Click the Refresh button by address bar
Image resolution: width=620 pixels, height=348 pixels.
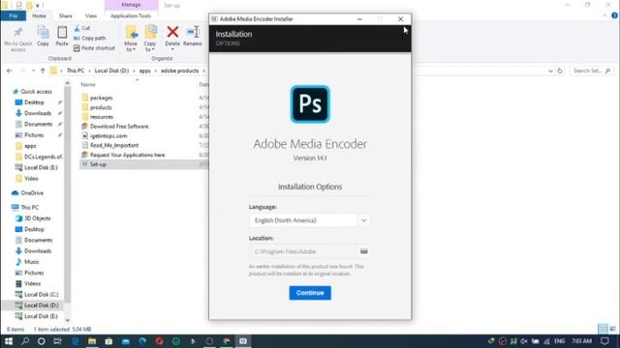[560, 71]
